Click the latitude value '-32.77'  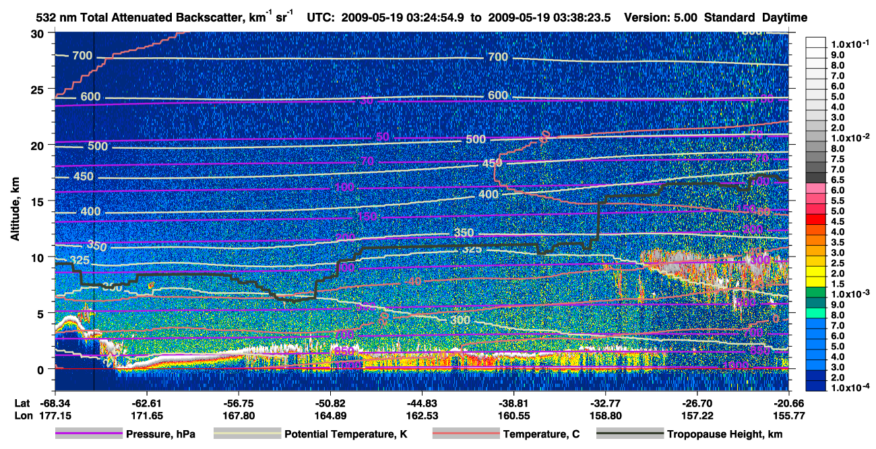point(606,403)
